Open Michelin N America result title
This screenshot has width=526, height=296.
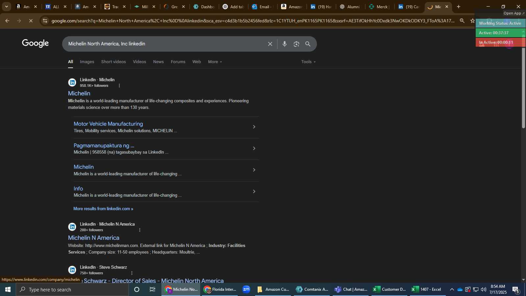click(94, 238)
